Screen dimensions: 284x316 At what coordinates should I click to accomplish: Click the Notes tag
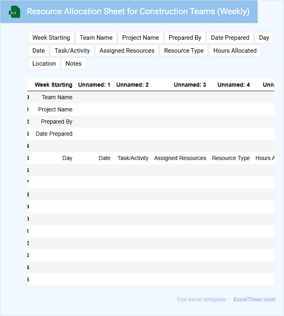[73, 64]
